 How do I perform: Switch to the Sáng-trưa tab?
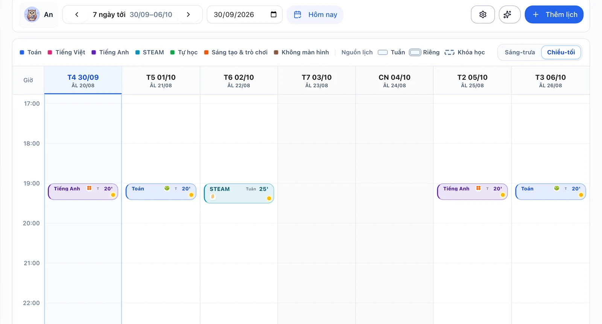coord(520,52)
